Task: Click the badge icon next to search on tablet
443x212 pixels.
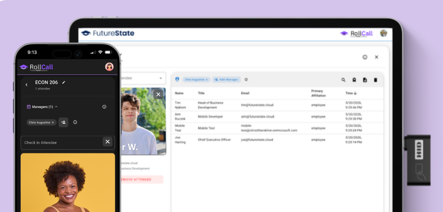Action: [354, 80]
